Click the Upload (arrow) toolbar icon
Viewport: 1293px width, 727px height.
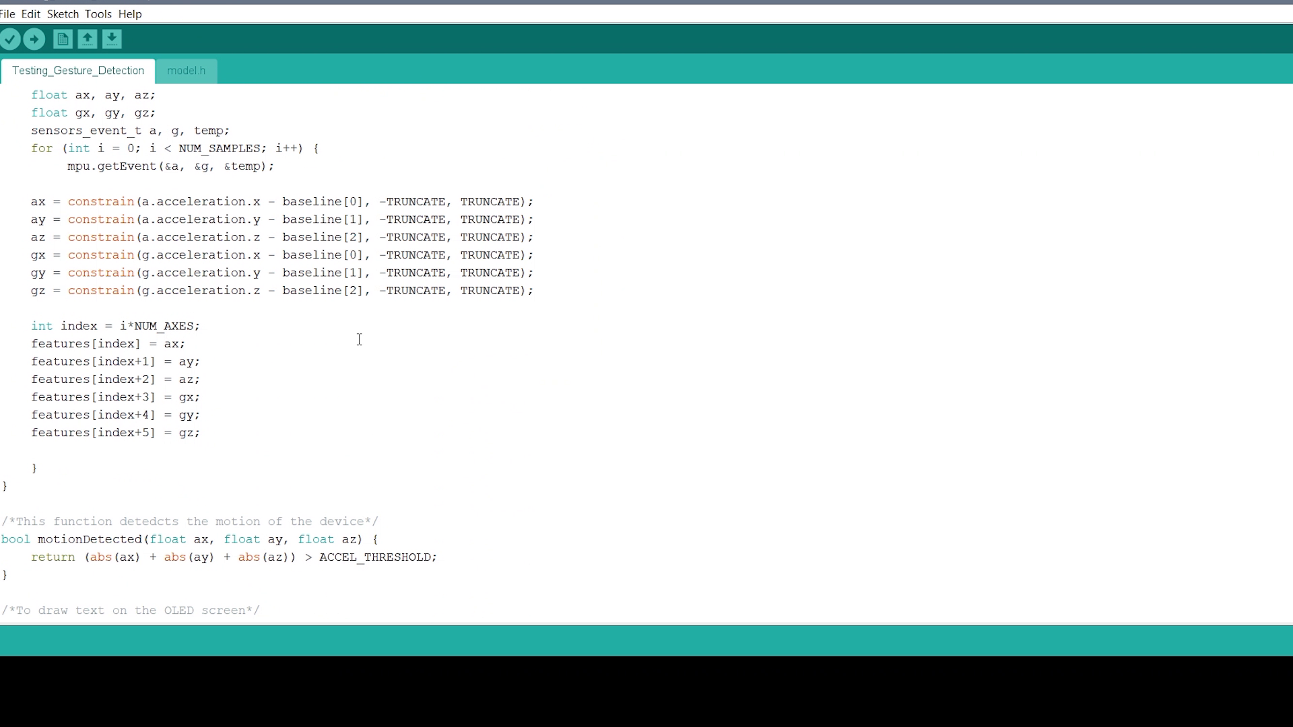click(35, 39)
